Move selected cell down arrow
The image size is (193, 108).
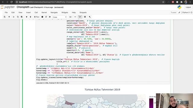pyautogui.click(x=30, y=17)
